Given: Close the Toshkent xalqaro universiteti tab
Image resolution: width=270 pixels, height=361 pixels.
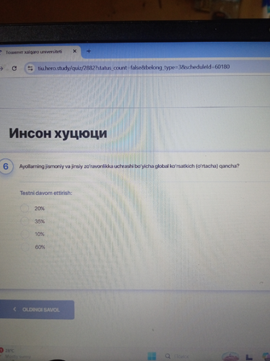Looking at the screenshot, I should coord(74,51).
